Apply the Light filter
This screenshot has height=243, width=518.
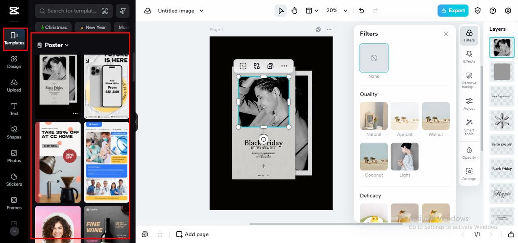(x=405, y=157)
